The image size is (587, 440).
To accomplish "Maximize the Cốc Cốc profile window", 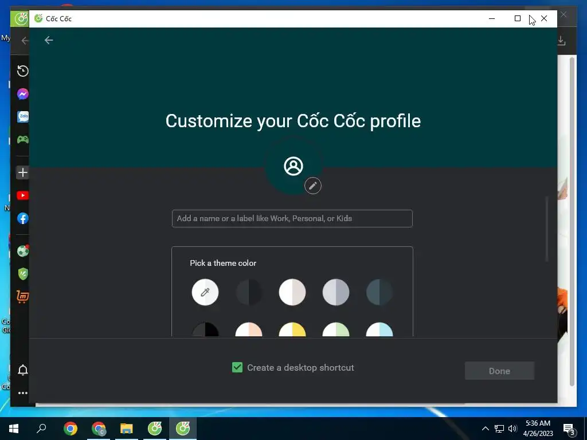I will 518,18.
